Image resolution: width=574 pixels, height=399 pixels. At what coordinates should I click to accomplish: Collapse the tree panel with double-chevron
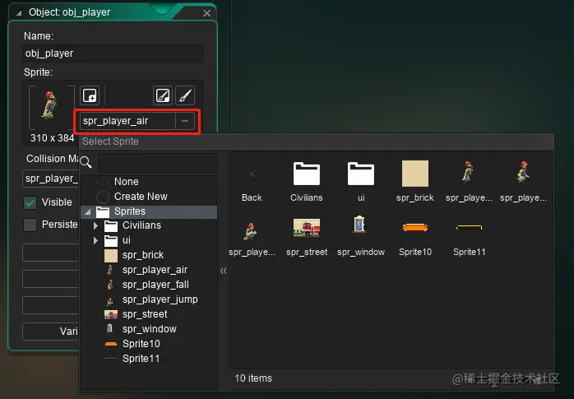(x=224, y=271)
